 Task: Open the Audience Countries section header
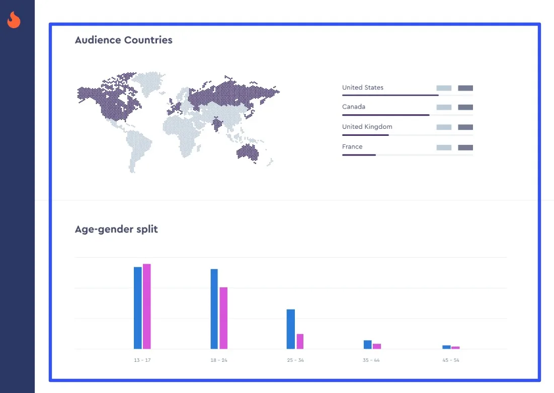coord(124,40)
